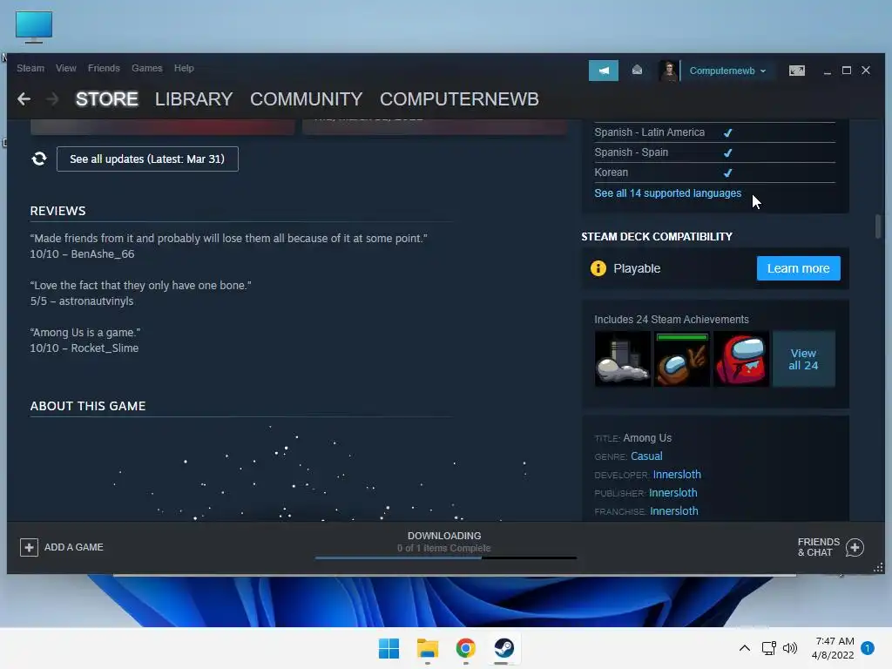
Task: Switch to Big Picture mode icon
Action: click(796, 71)
